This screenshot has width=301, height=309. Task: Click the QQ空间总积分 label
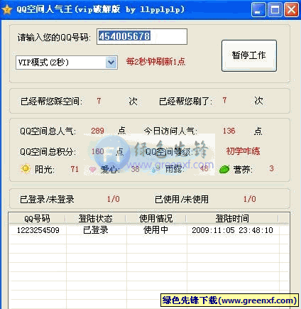click(x=48, y=151)
